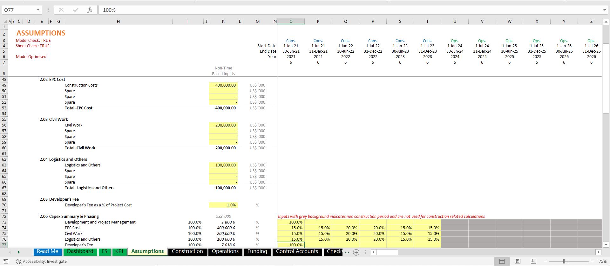Open the Construction sheet tab

pos(187,251)
